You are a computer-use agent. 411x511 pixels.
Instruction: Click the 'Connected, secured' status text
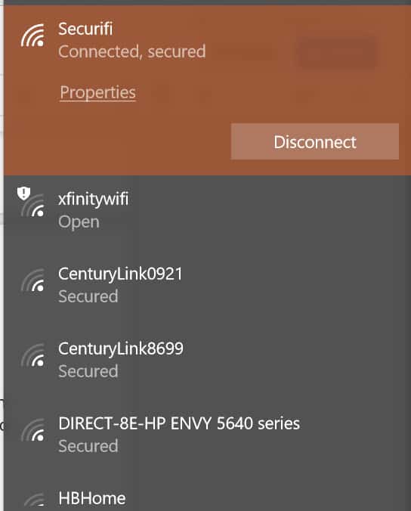point(132,51)
